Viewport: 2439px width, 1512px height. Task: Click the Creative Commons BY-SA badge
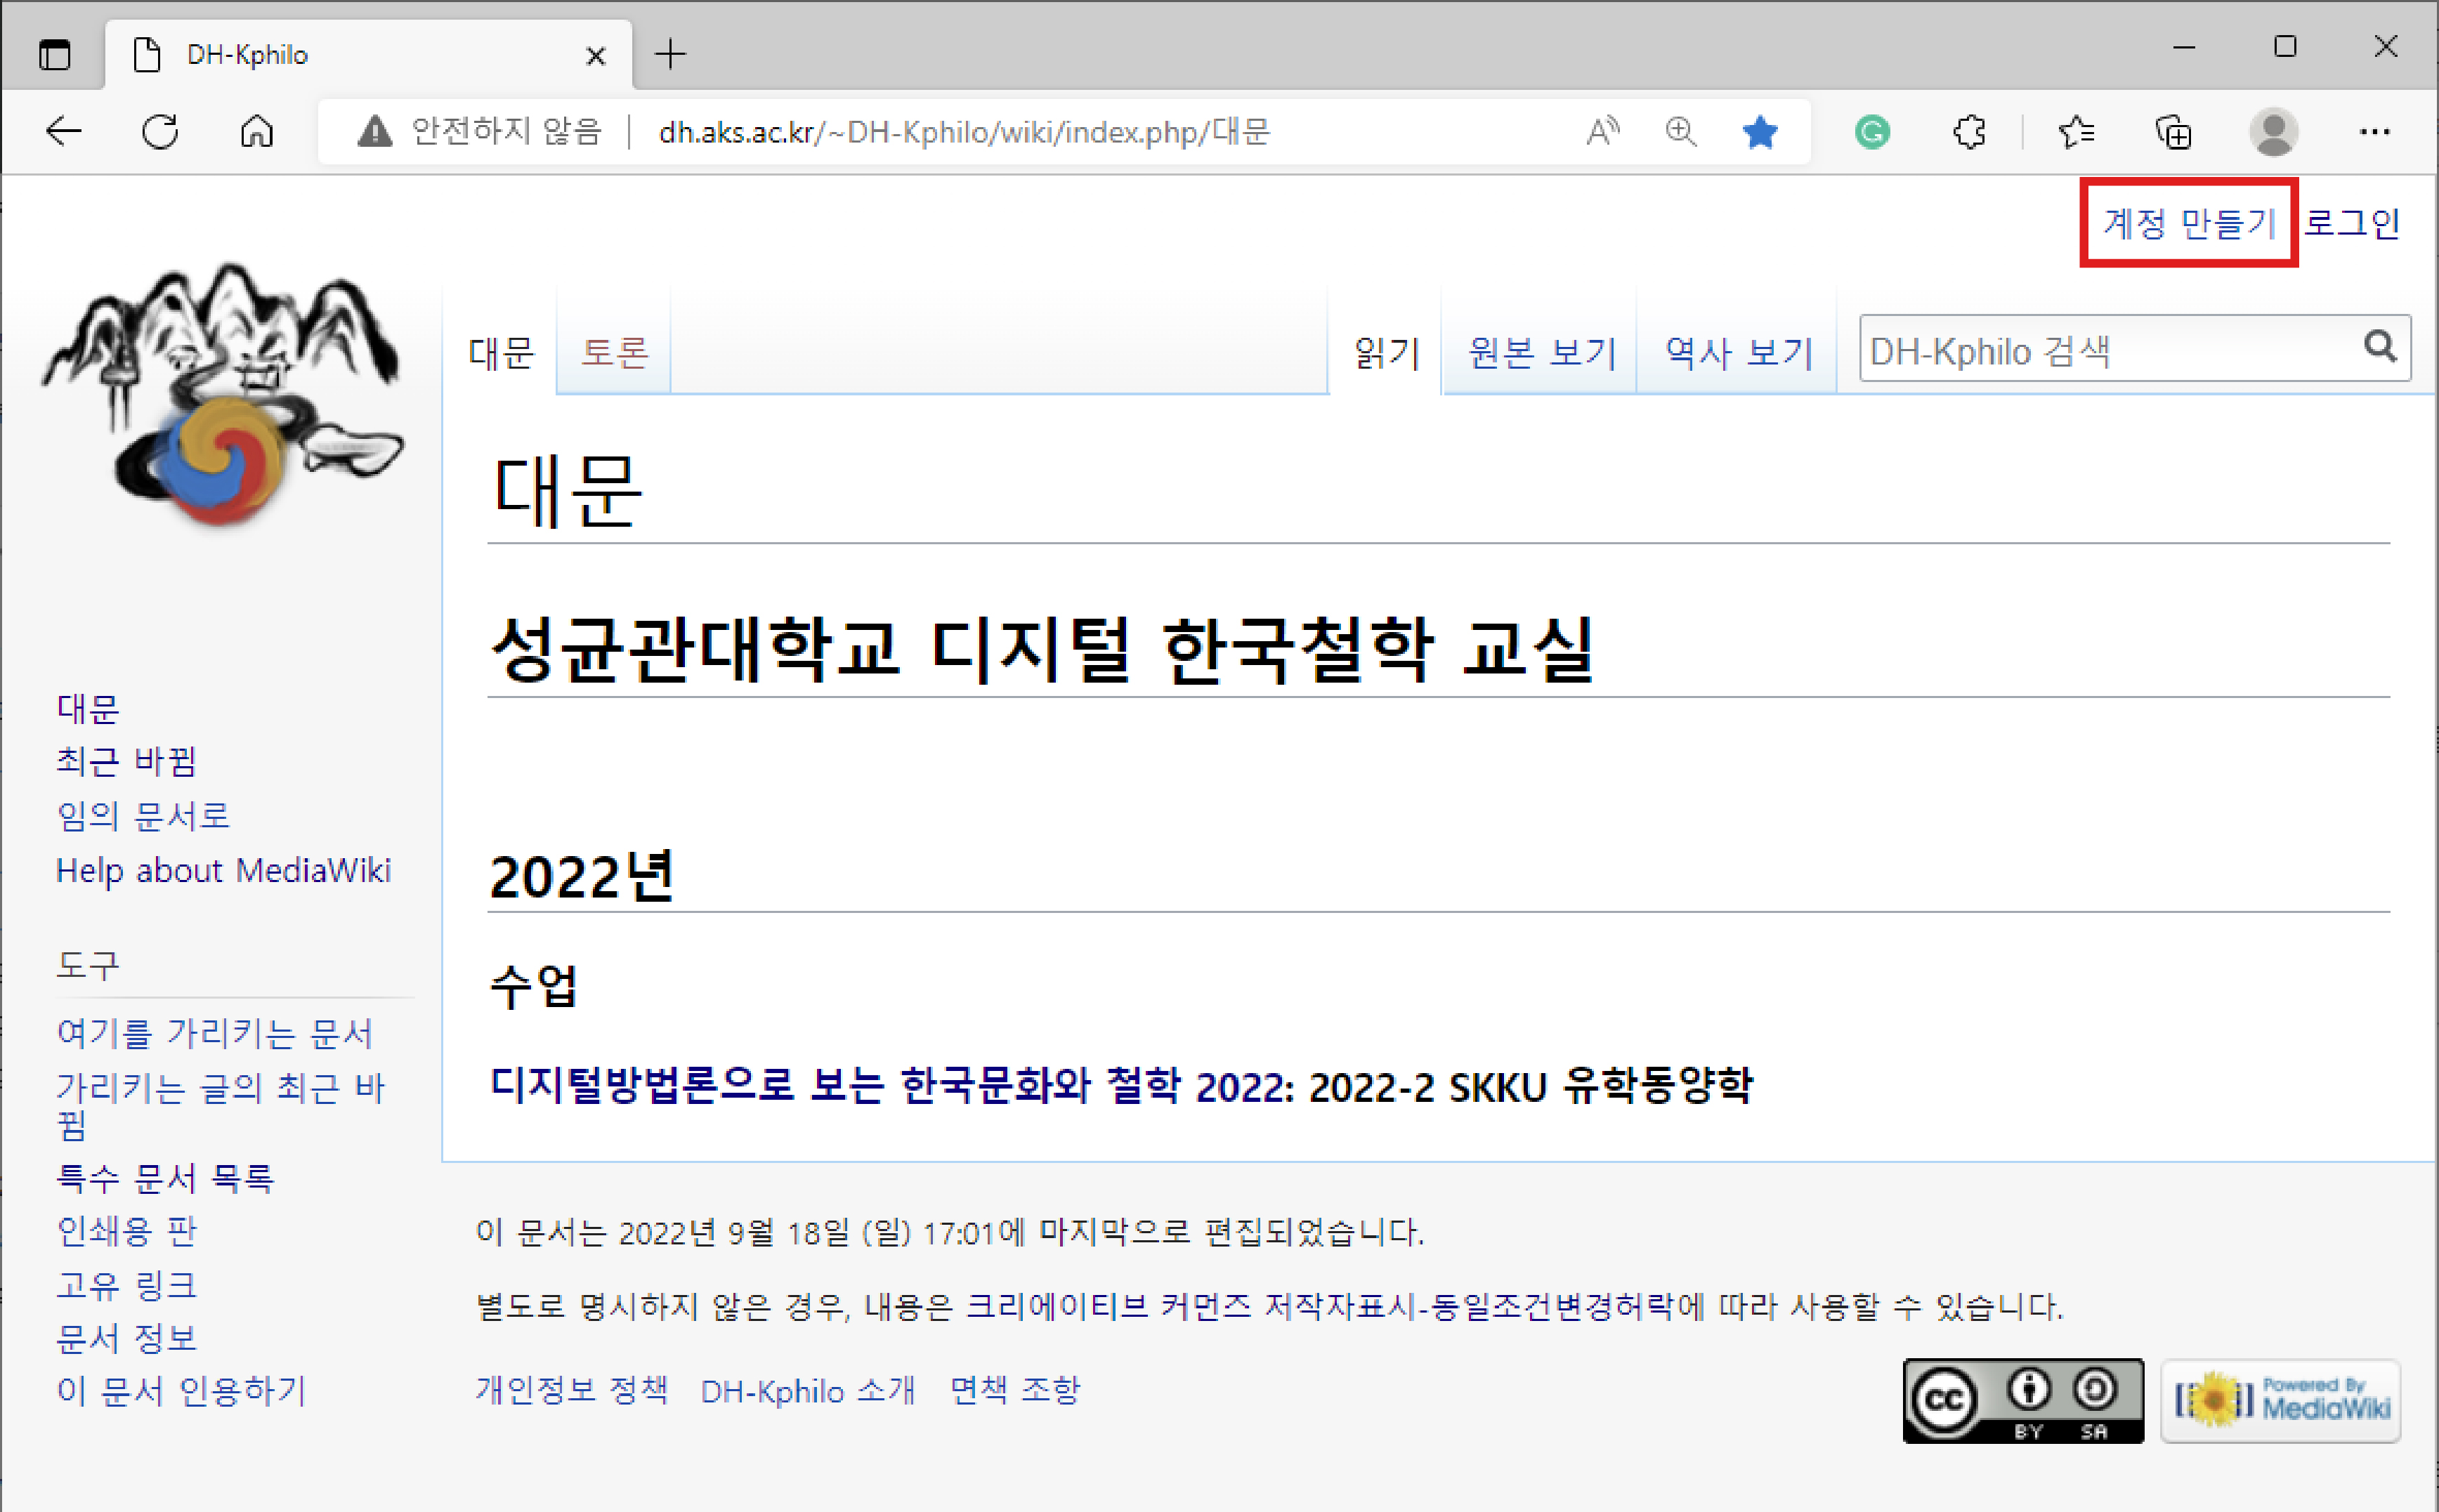tap(2022, 1400)
